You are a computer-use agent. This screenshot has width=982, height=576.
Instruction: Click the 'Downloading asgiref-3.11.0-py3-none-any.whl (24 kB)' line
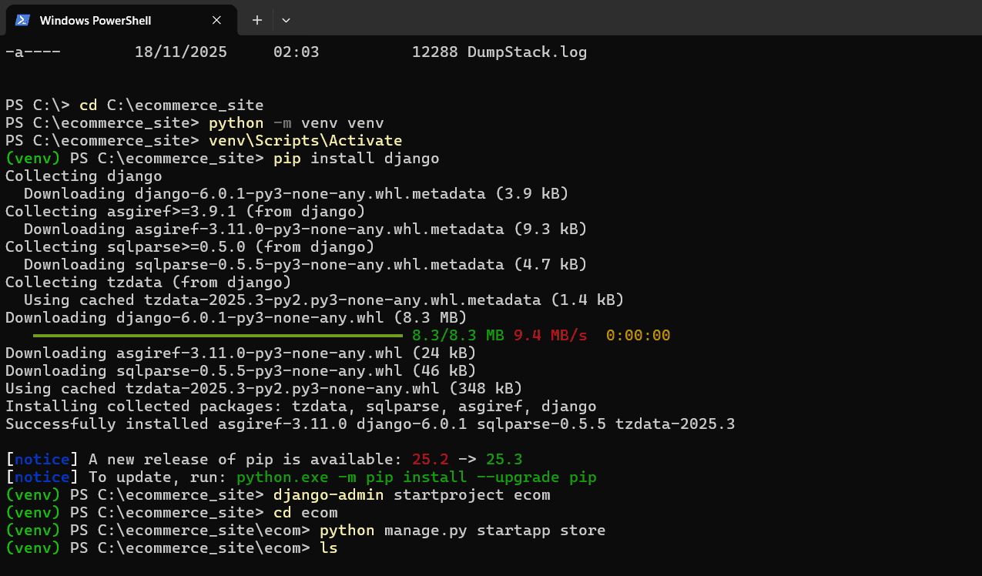point(241,353)
